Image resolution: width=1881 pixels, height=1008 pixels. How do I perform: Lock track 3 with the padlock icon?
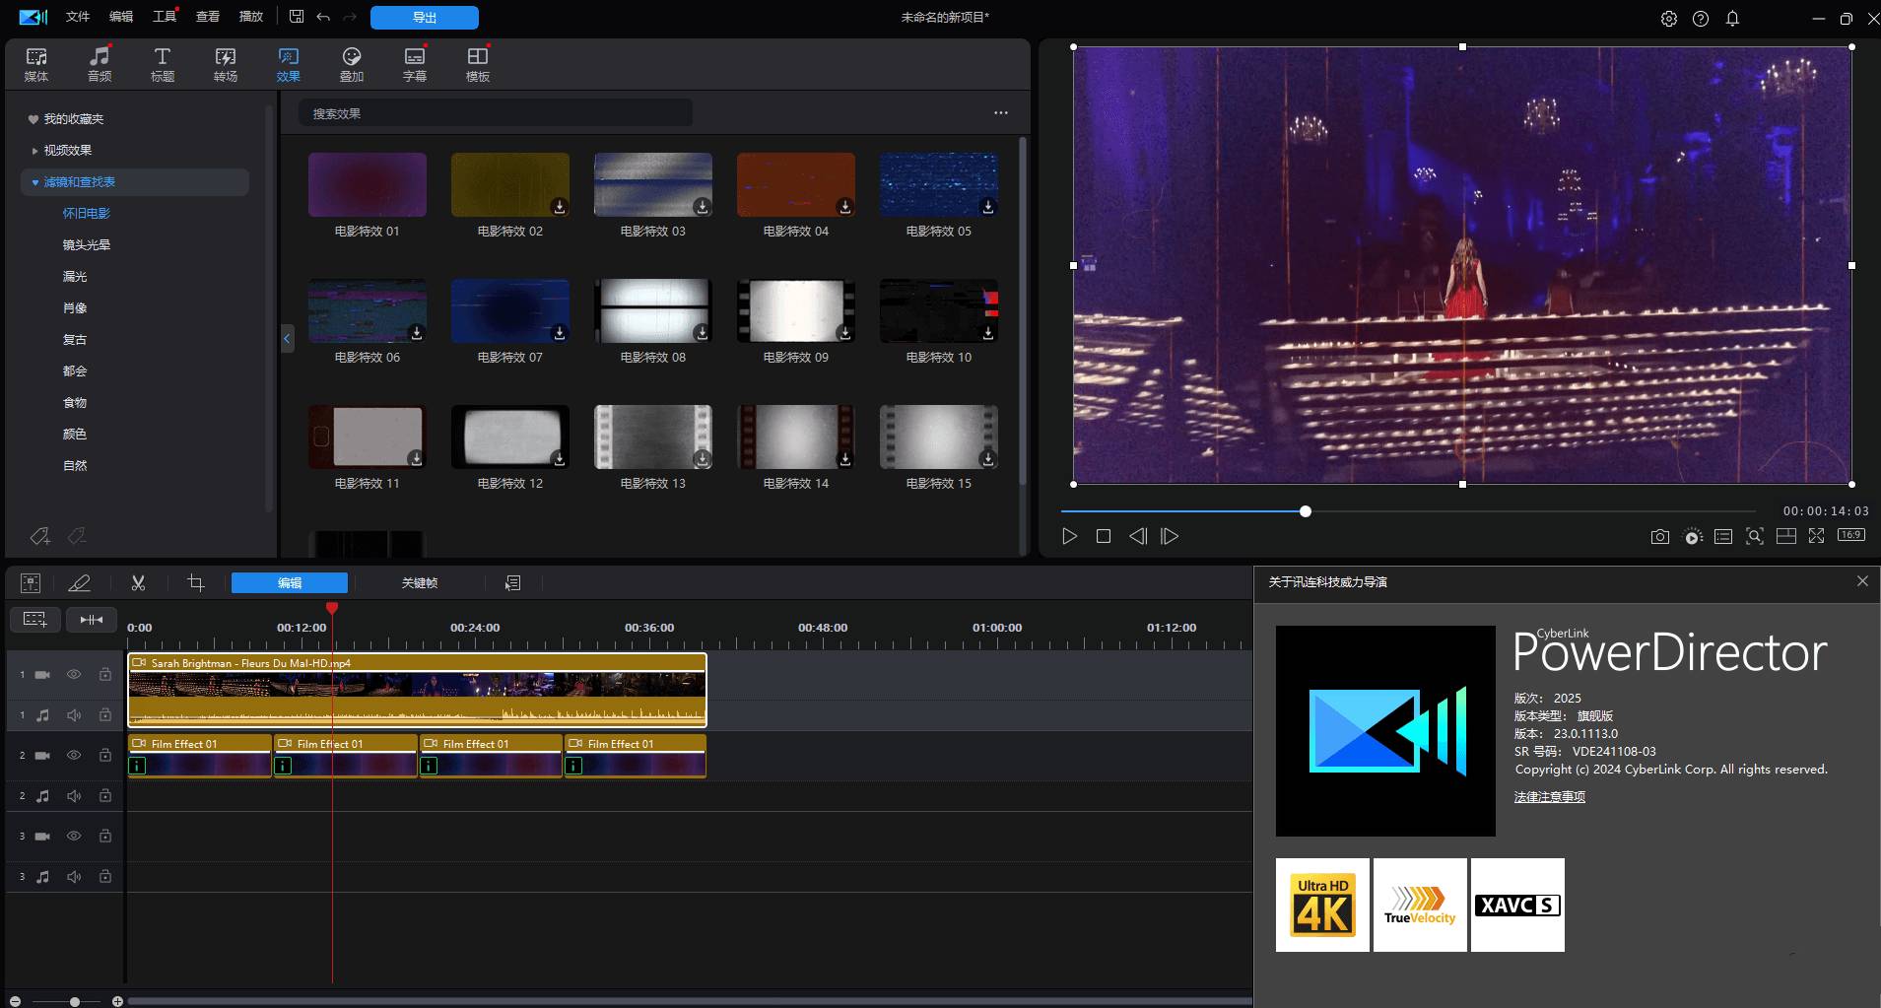point(105,836)
